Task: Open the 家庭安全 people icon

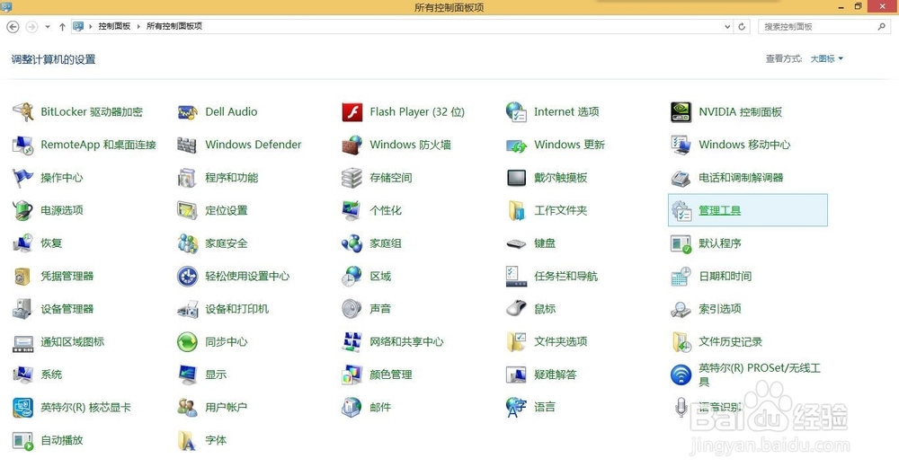Action: [188, 242]
